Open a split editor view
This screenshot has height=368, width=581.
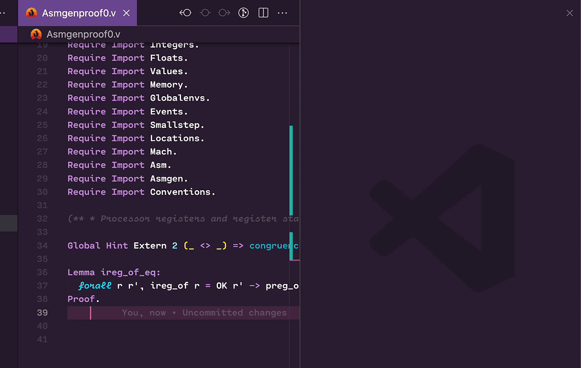[x=263, y=12]
